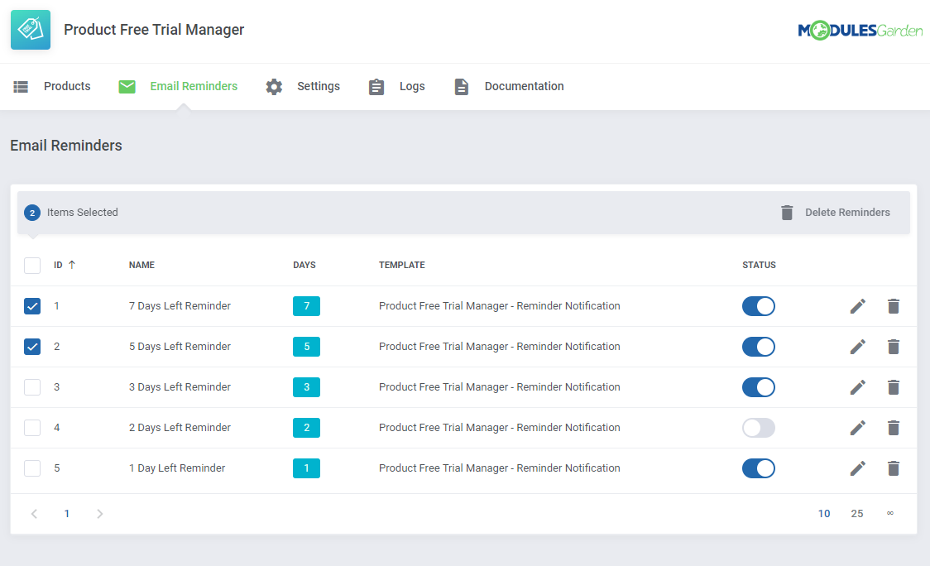Uncheck the 7 Days Left Reminder row
The width and height of the screenshot is (930, 566).
click(x=32, y=306)
